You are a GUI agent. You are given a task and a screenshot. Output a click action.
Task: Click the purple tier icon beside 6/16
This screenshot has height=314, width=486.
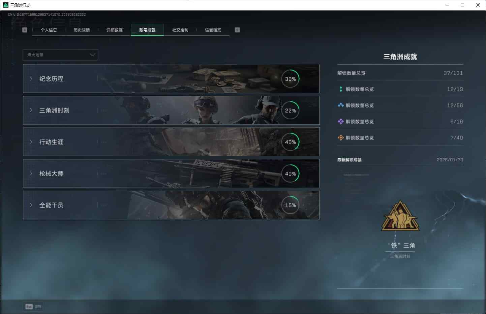(x=341, y=122)
